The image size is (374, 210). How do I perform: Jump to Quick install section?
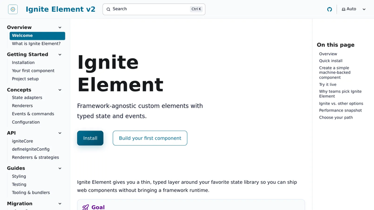tap(331, 61)
